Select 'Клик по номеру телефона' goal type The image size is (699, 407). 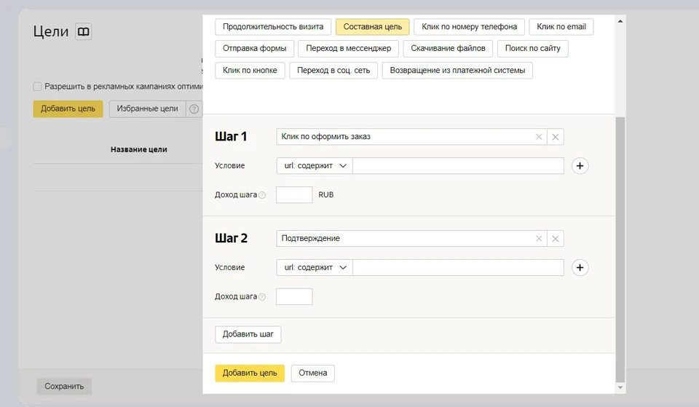(x=470, y=27)
